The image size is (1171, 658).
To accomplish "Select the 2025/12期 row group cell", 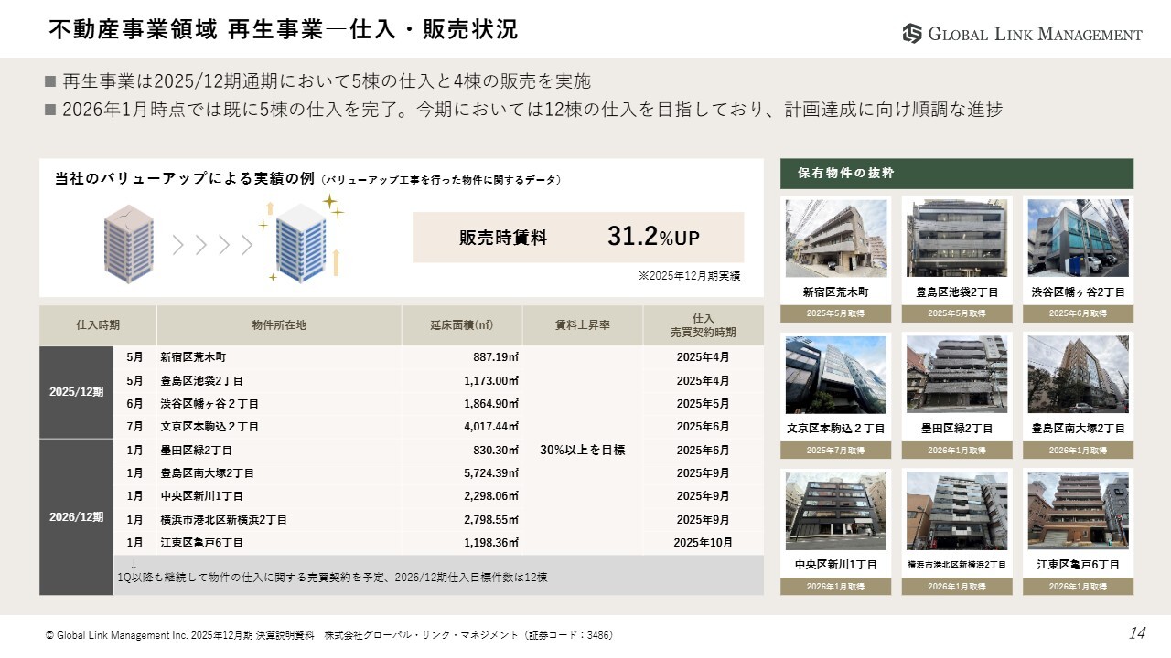I will pos(76,392).
